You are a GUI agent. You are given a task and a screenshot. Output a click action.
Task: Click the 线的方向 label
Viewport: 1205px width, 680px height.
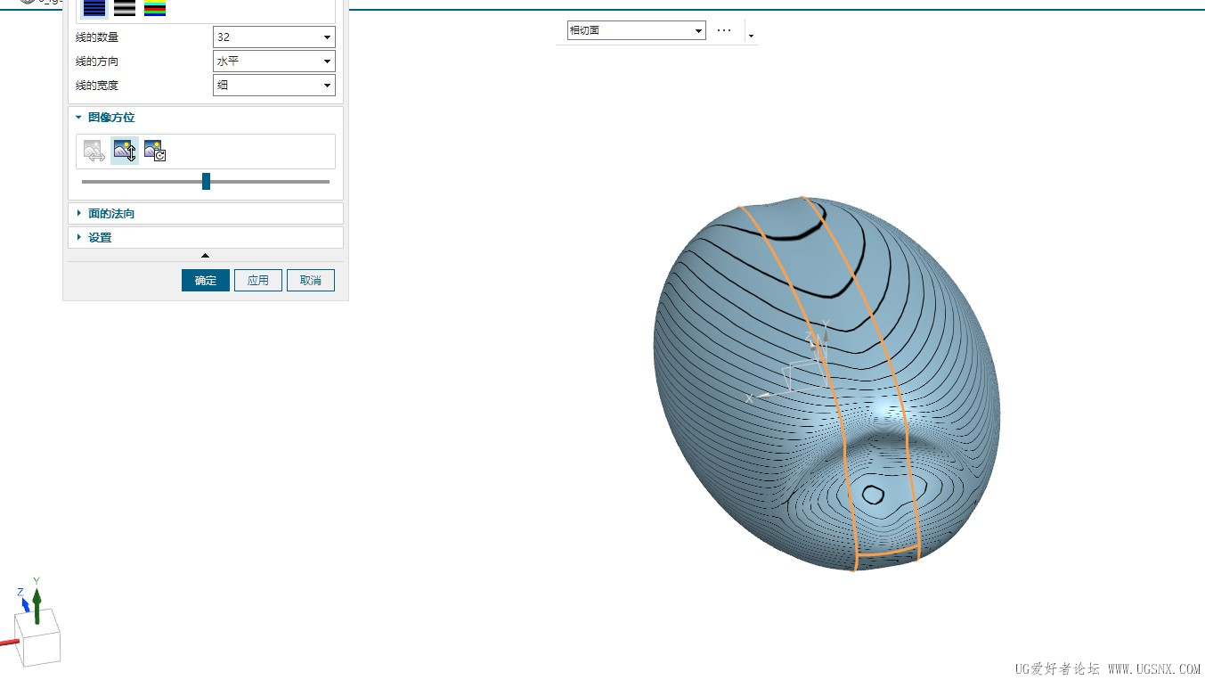(97, 61)
